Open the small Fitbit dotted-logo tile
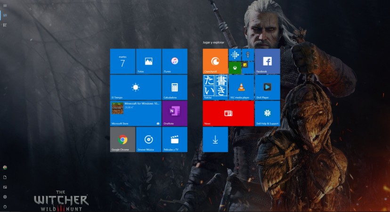Screen dimensions: 390x212 (x=235, y=55)
